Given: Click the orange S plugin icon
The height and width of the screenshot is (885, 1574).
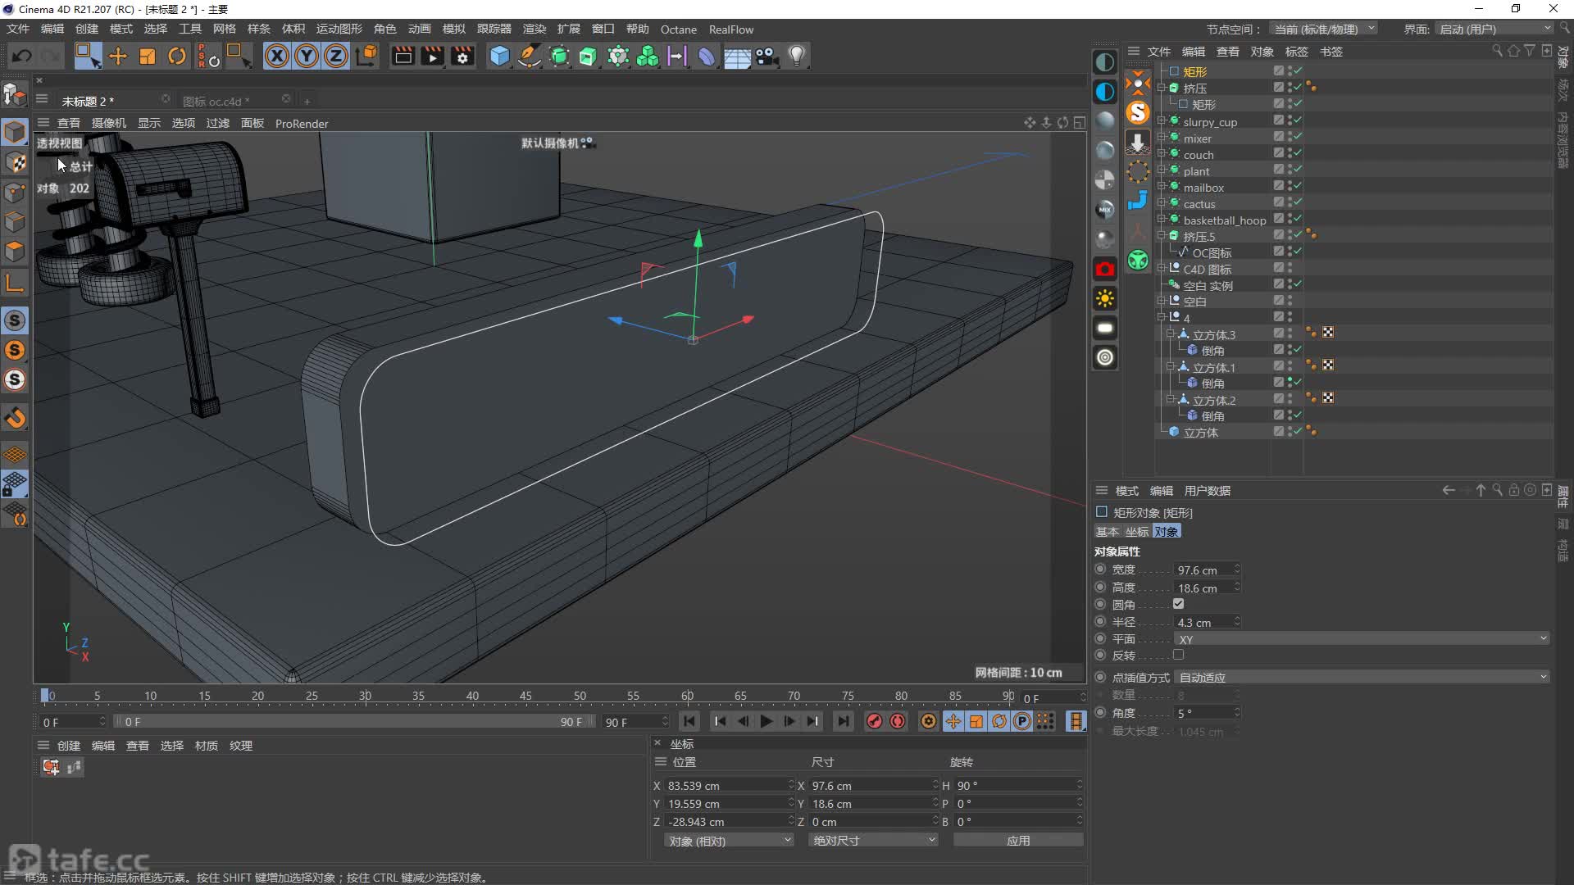Looking at the screenshot, I should click(1138, 111).
